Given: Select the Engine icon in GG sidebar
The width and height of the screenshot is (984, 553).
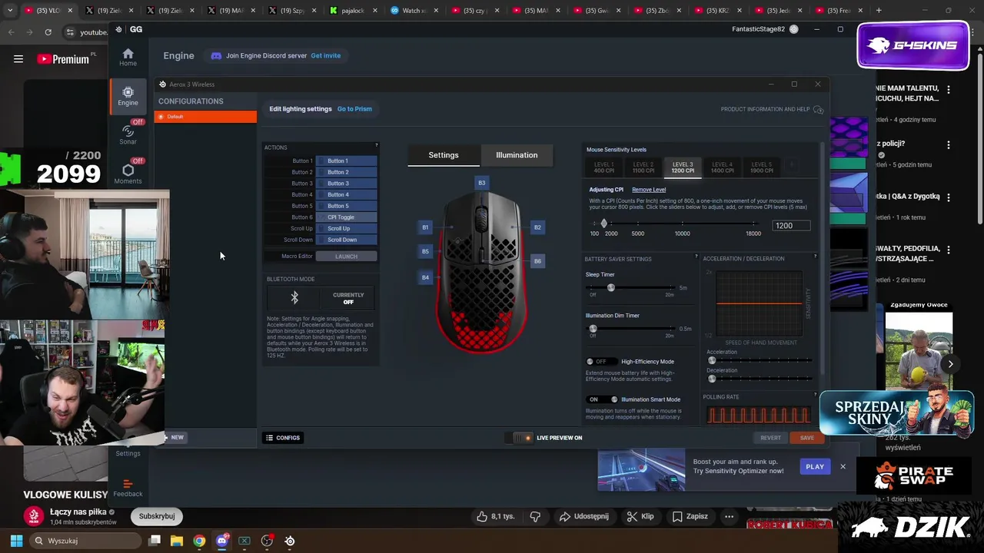Looking at the screenshot, I should 128,92.
